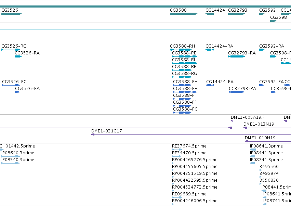Click the RP004246096.5prime EST

[x=173, y=205]
